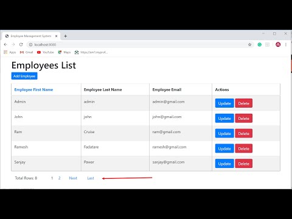Screen dimensions: 292x219
Task: Update the Sanjay employee row
Action: coord(224,164)
